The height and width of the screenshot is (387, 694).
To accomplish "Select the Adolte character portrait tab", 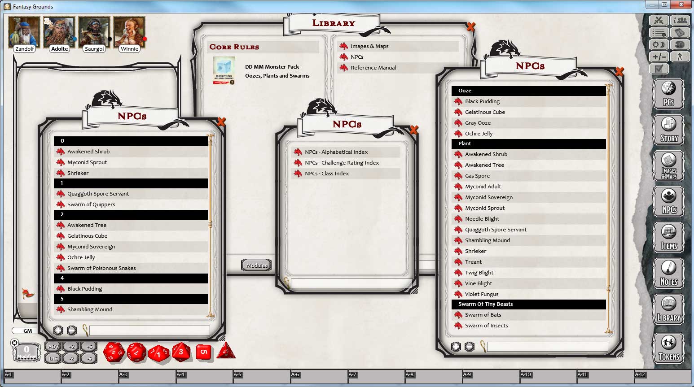I will [x=59, y=31].
